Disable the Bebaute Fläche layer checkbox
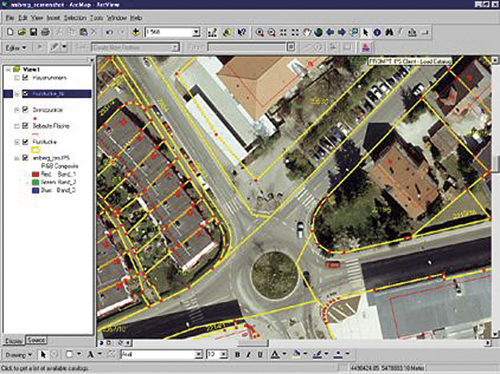The width and height of the screenshot is (500, 374). [x=26, y=126]
